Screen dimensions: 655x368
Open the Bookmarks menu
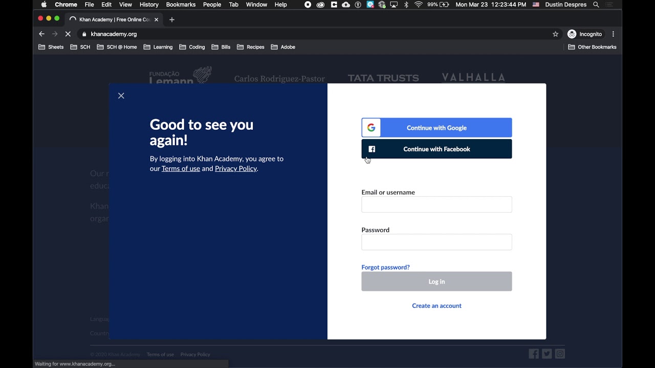[181, 5]
